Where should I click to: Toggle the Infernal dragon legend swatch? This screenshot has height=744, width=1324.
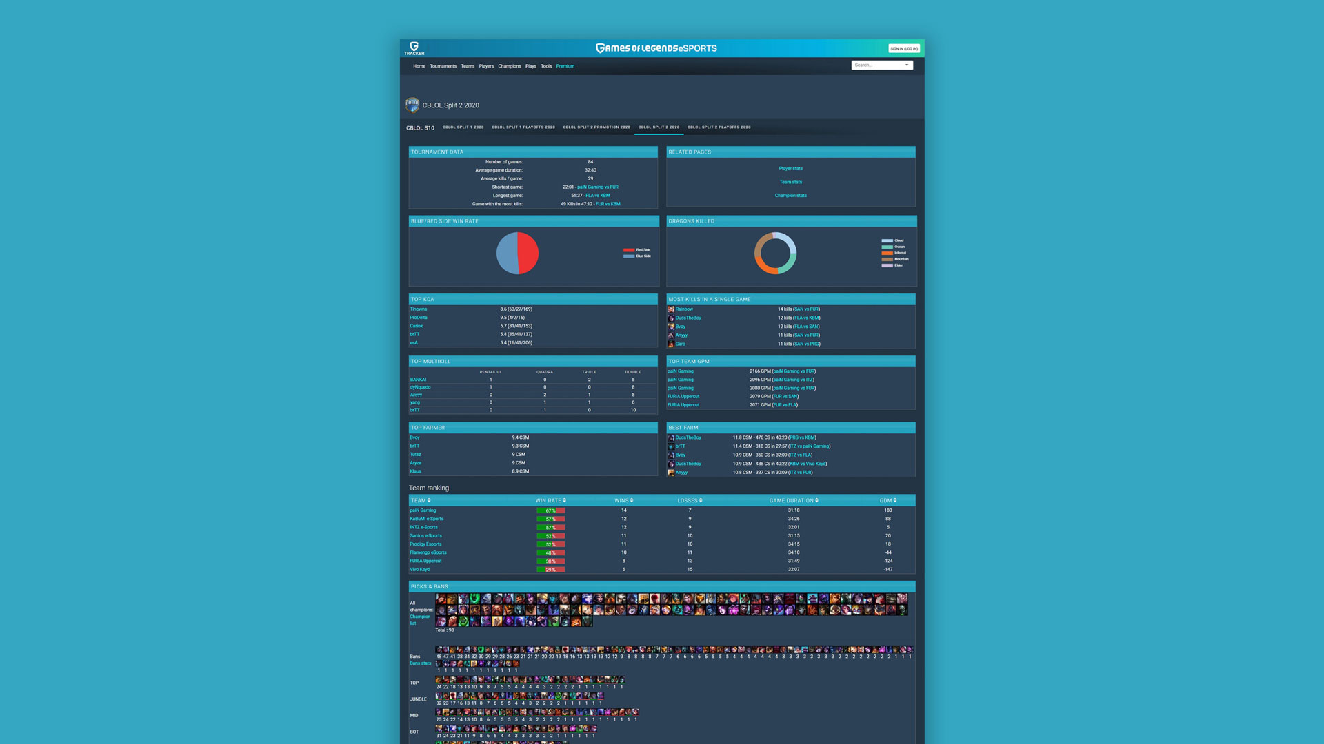pyautogui.click(x=887, y=253)
